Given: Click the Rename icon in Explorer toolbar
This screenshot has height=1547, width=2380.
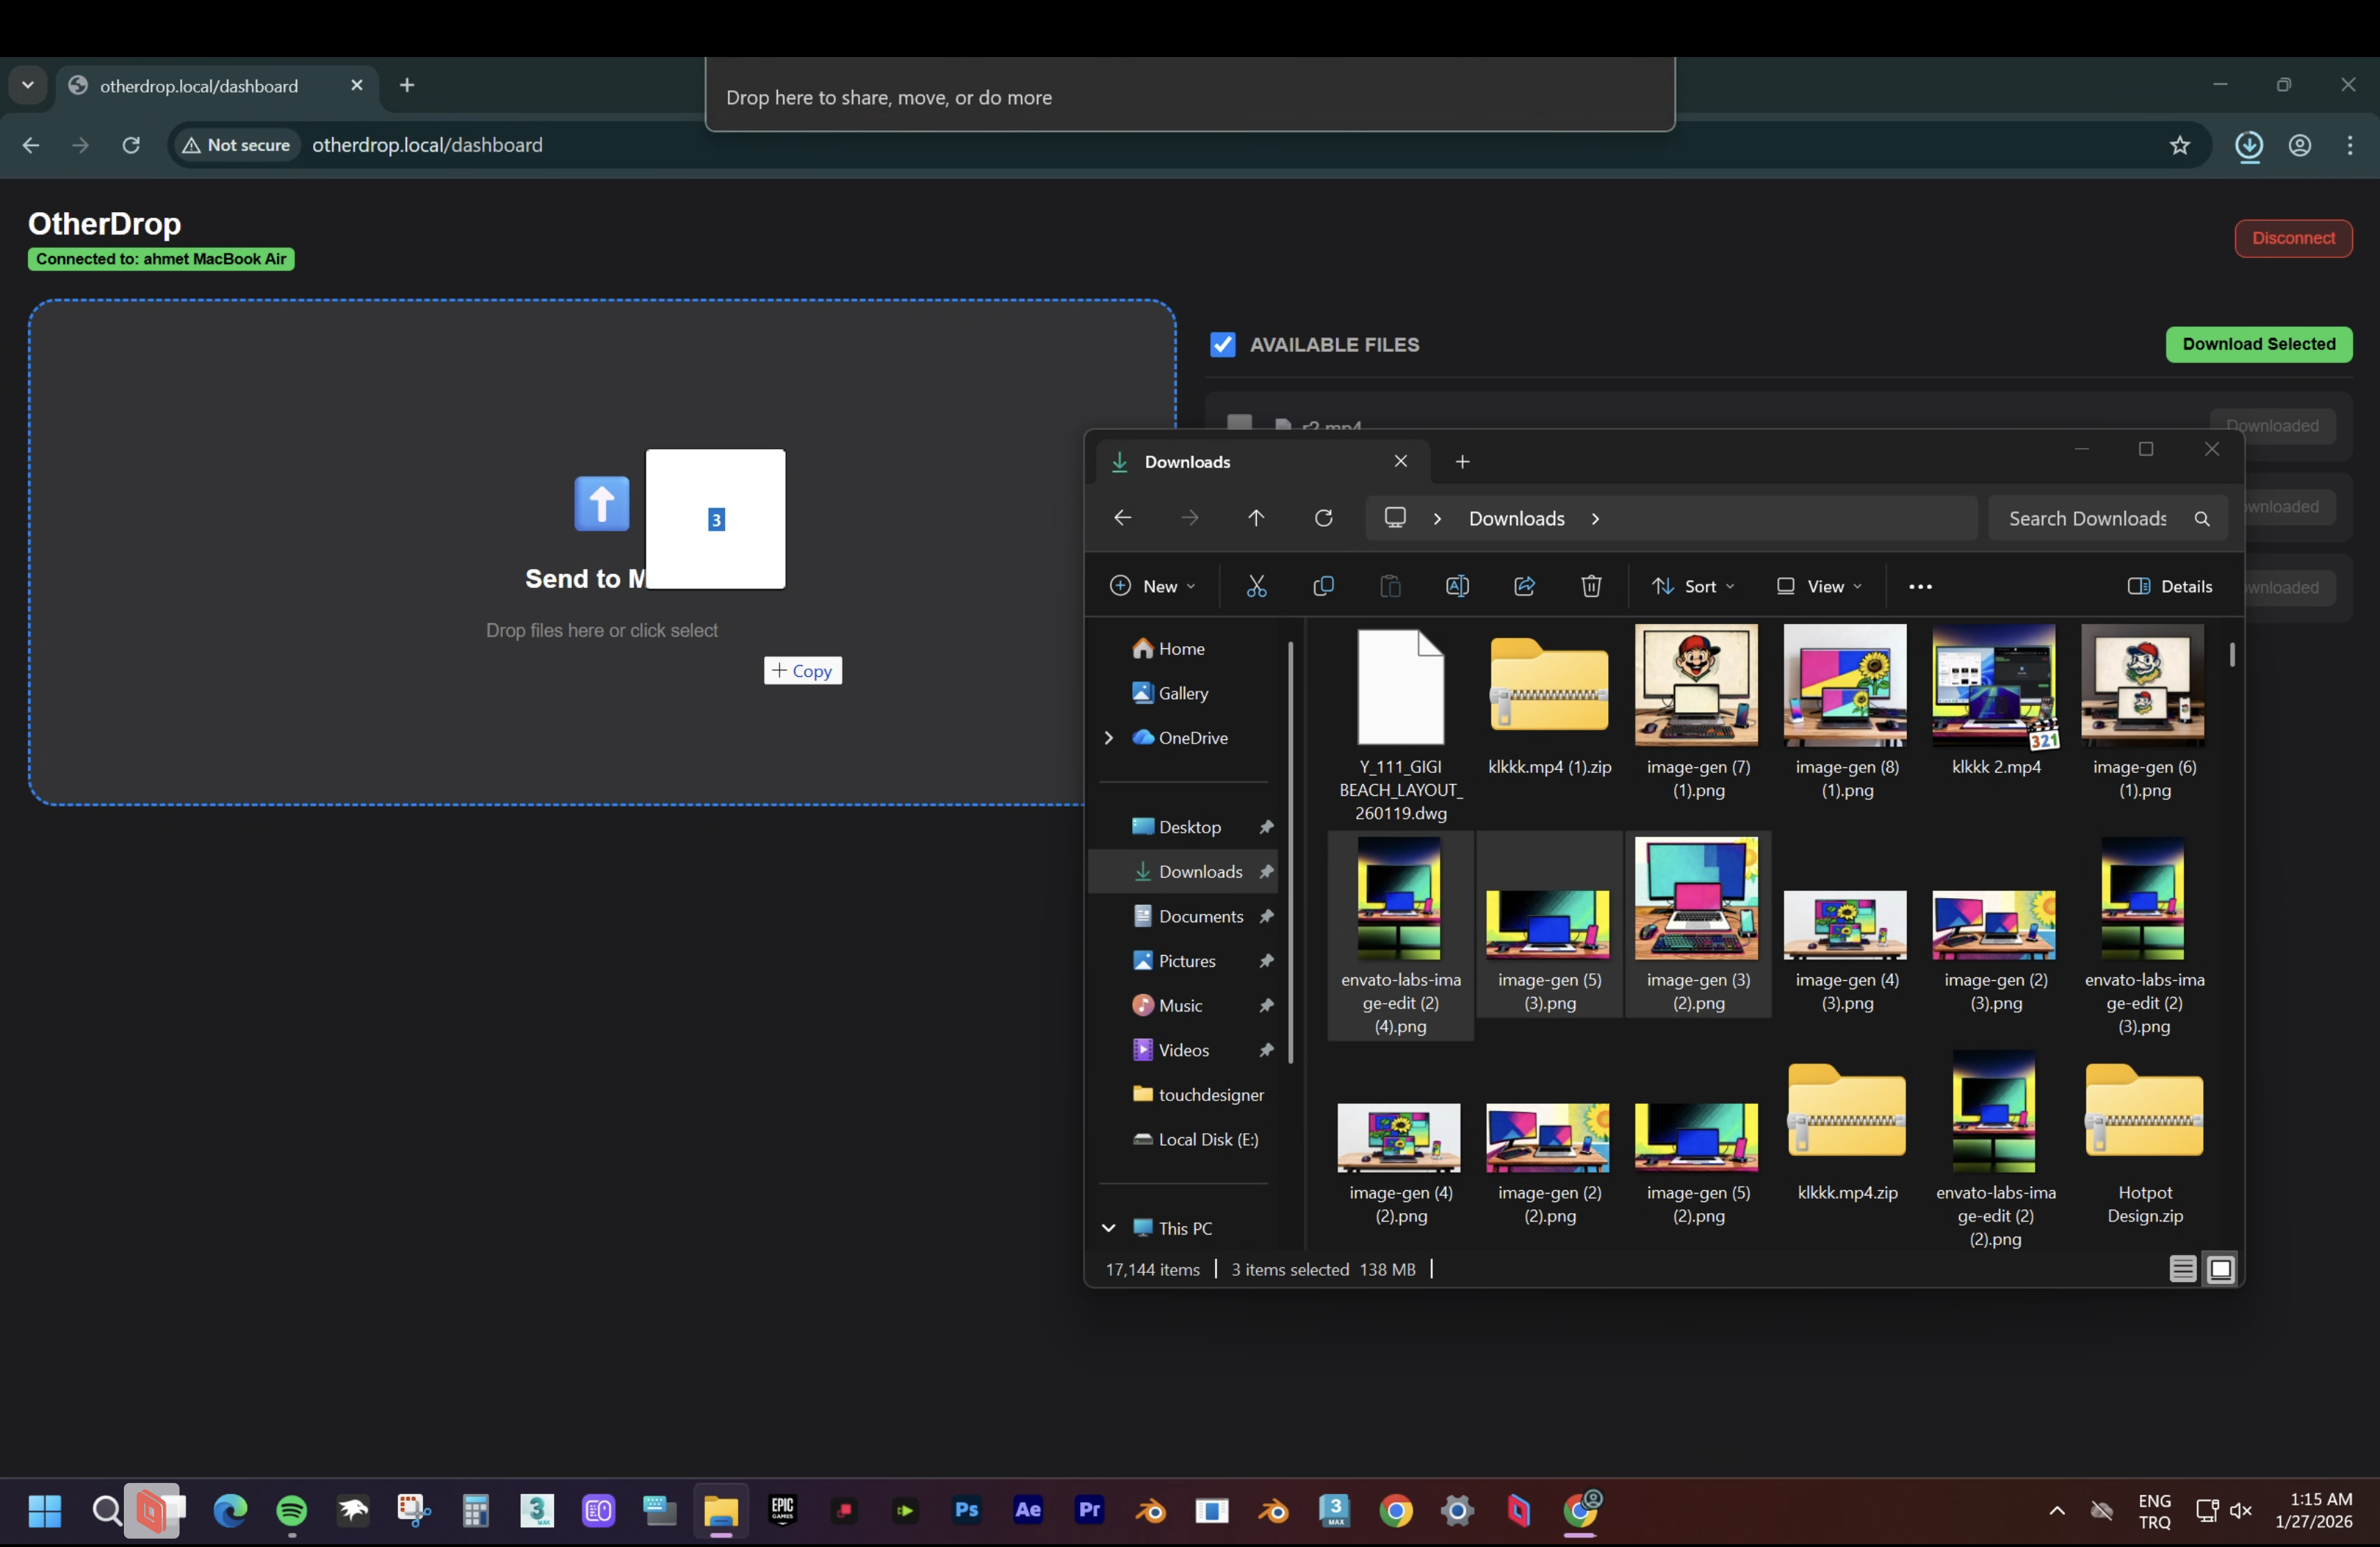Looking at the screenshot, I should click(x=1457, y=586).
